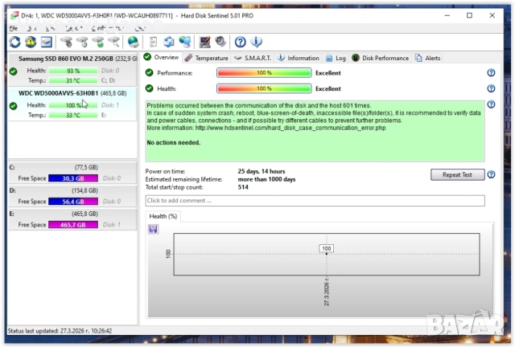Click the blue info icon in toolbar
The image size is (515, 347).
click(256, 42)
